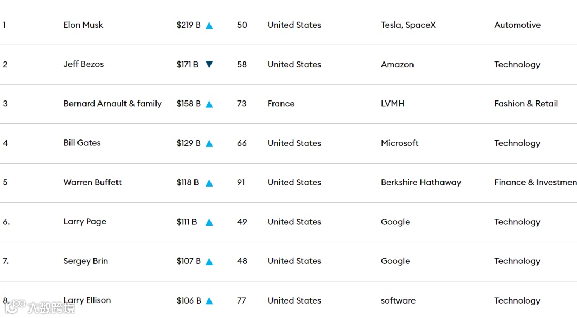Select the Jeff Bezos name

click(x=83, y=64)
